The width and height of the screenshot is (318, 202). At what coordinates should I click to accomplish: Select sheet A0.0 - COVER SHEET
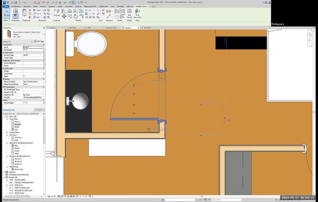pos(17,180)
